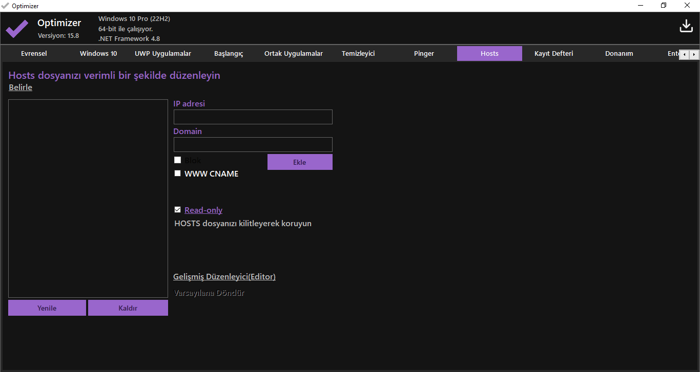Click inside the hosts entries list box
Viewport: 700px width, 372px height.
(x=88, y=199)
